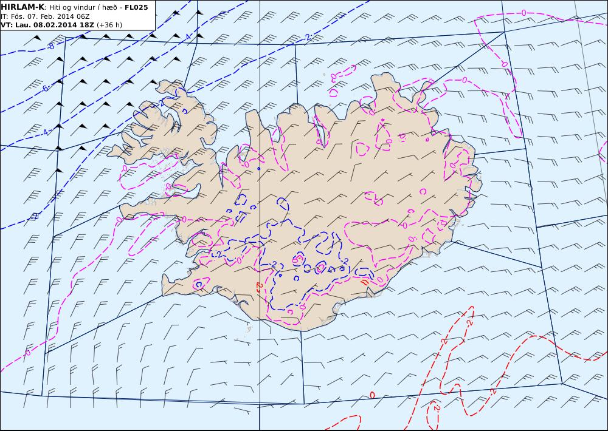Select the "IT: Fös. 07. Feb. 2014 06Z" line
Screen dimensions: 608x431
(x=46, y=16)
